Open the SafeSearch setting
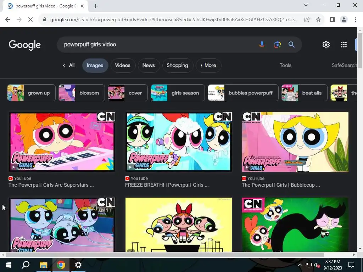 click(344, 66)
